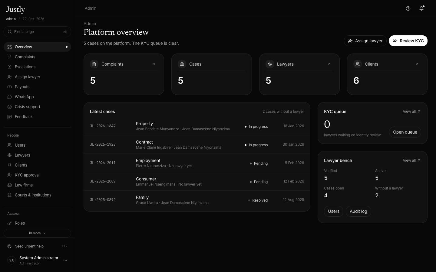Select WhatsApp in the sidebar
The image size is (436, 272).
click(37, 97)
